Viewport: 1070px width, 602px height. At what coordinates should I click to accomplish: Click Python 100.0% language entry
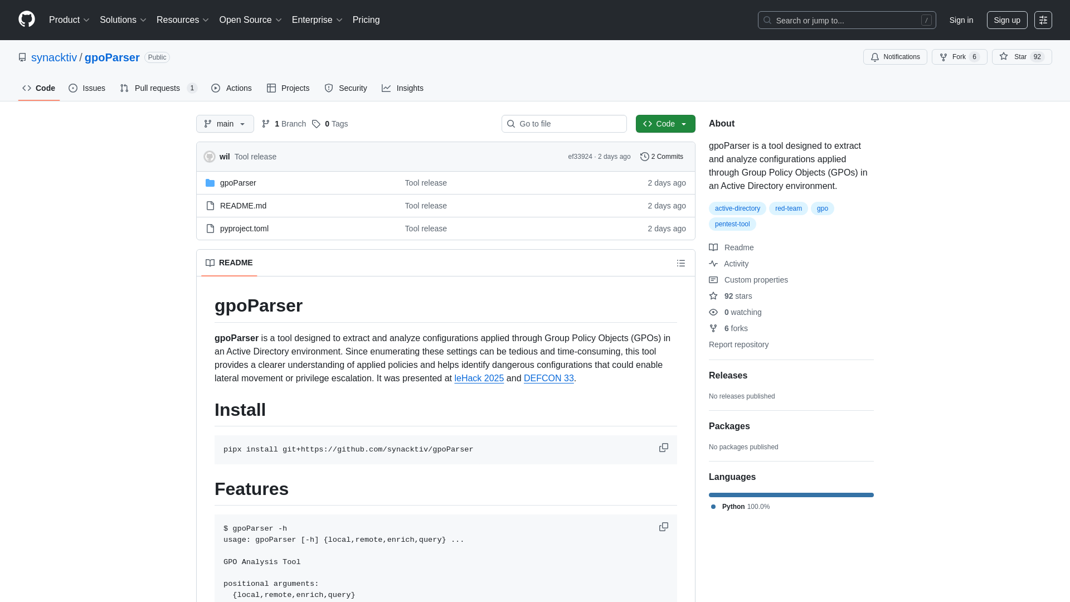[741, 507]
